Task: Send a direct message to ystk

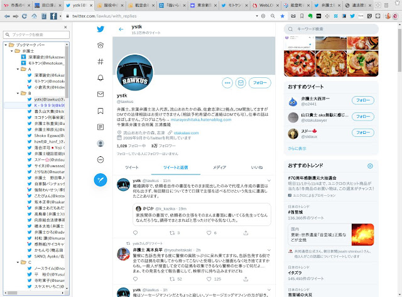Action: 241,83
